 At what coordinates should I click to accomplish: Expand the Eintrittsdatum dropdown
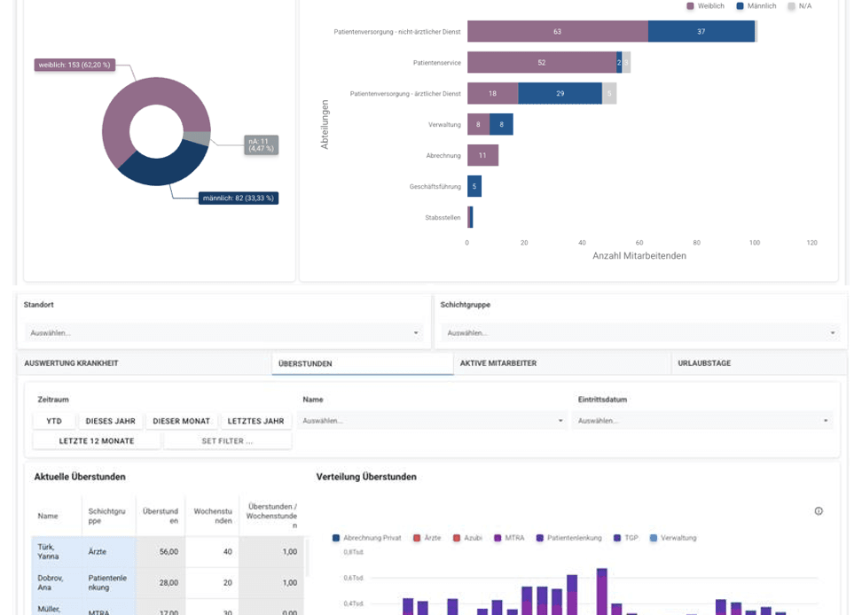pyautogui.click(x=699, y=420)
